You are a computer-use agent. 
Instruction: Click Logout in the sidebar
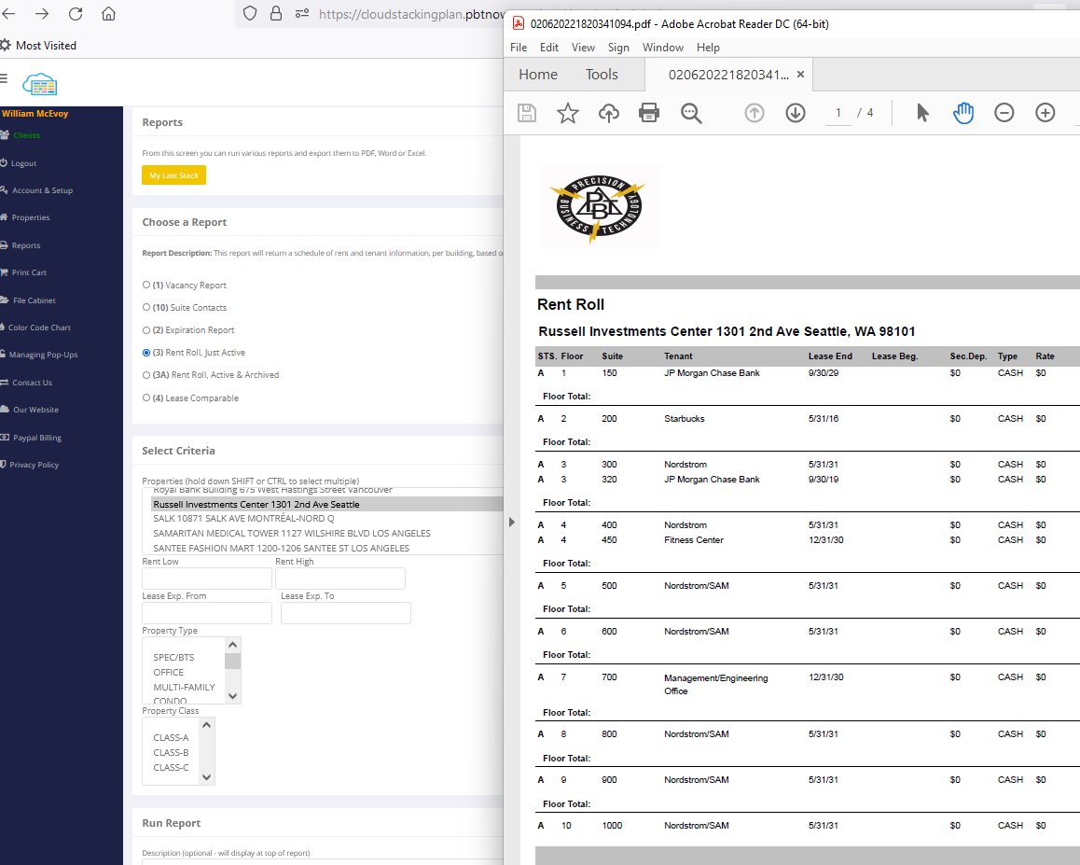(x=23, y=163)
